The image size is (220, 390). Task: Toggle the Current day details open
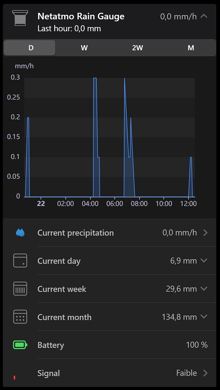click(204, 261)
